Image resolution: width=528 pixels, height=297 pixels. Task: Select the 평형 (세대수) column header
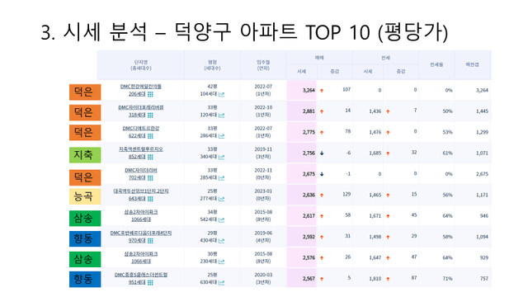pos(212,65)
